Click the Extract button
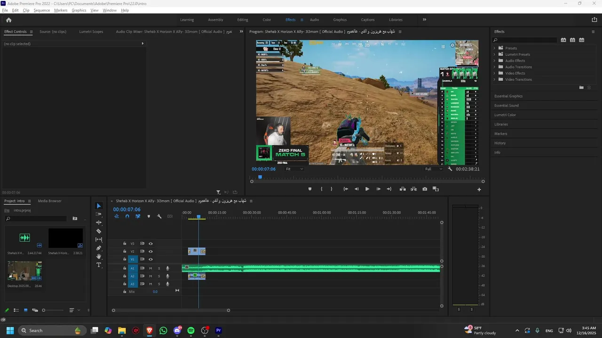 [414, 189]
